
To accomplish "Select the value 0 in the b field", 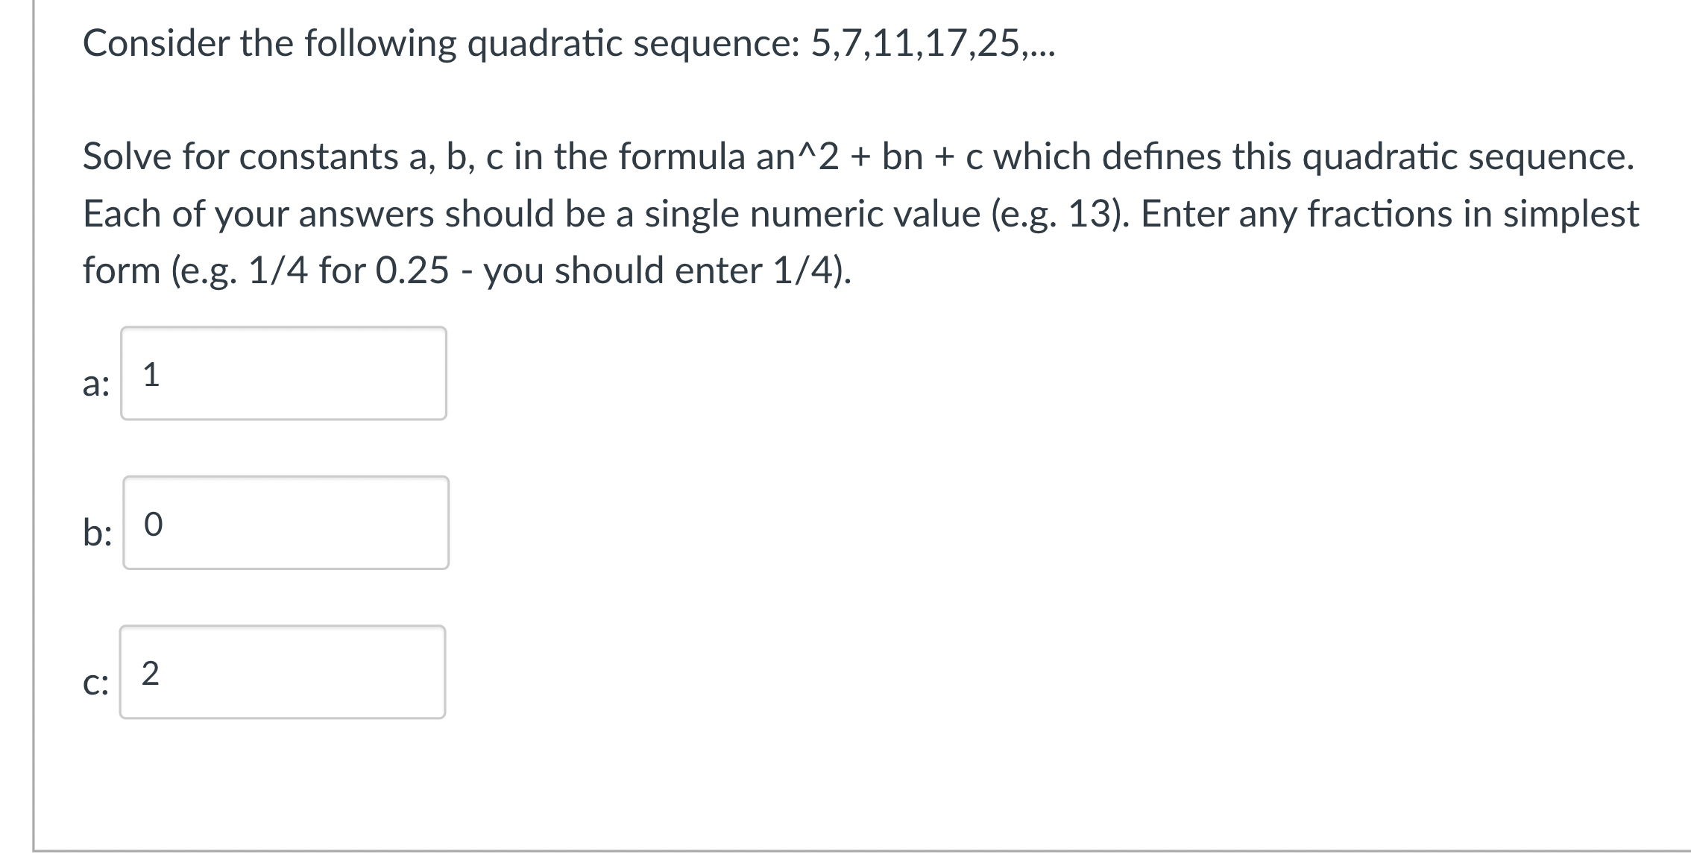I will 153,524.
